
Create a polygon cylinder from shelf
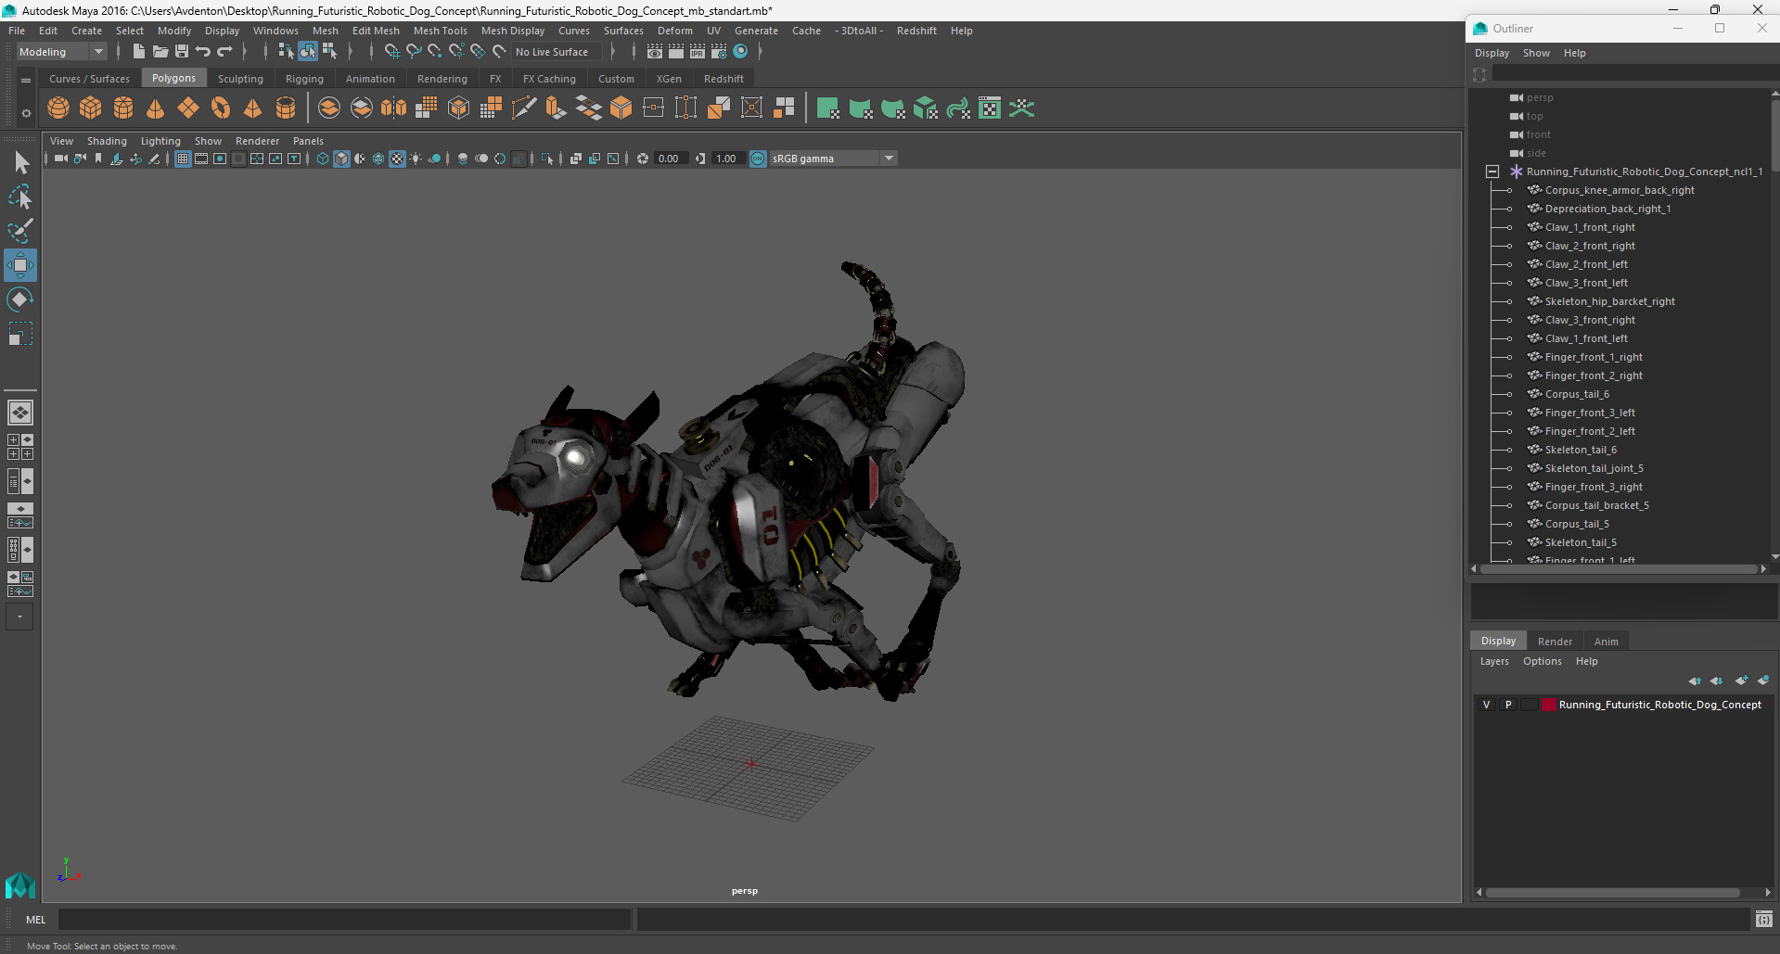coord(123,108)
